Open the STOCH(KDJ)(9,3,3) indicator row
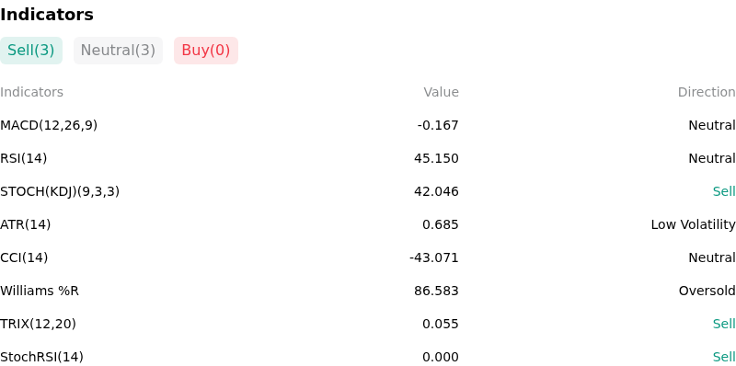 click(368, 191)
